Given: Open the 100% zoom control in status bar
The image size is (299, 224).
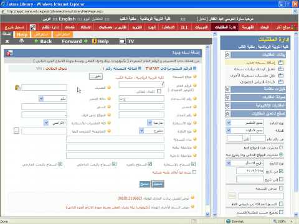Looking at the screenshot, I should click(x=283, y=222).
